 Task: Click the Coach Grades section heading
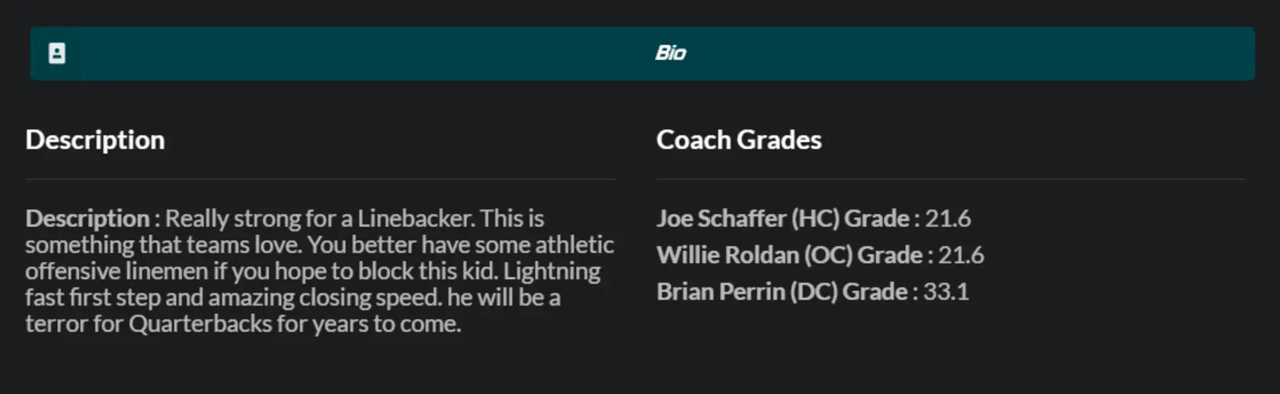click(739, 140)
